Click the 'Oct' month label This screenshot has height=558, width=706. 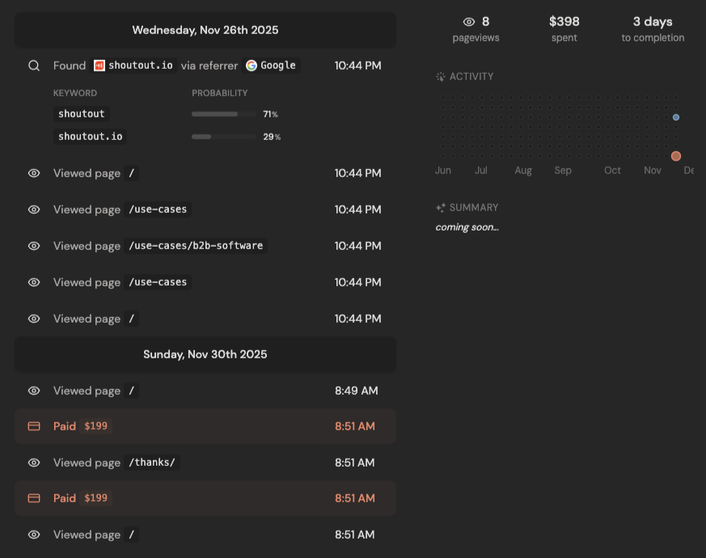(612, 171)
